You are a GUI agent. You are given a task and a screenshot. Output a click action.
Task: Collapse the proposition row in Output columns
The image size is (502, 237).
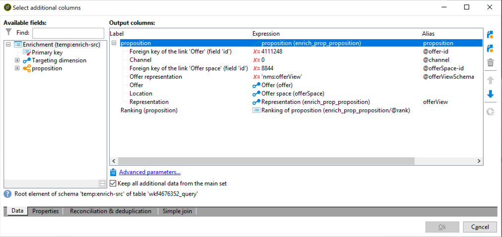[114, 43]
